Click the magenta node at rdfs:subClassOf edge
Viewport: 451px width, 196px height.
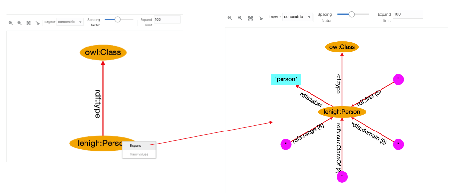click(342, 177)
